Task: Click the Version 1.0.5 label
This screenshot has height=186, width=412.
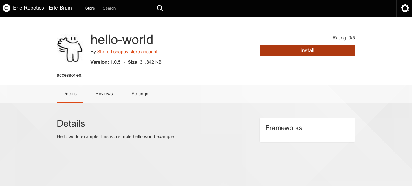Action: [105, 62]
